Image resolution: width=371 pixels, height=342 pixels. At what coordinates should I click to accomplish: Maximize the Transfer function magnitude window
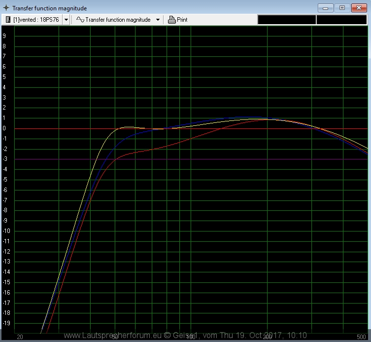tap(342, 8)
